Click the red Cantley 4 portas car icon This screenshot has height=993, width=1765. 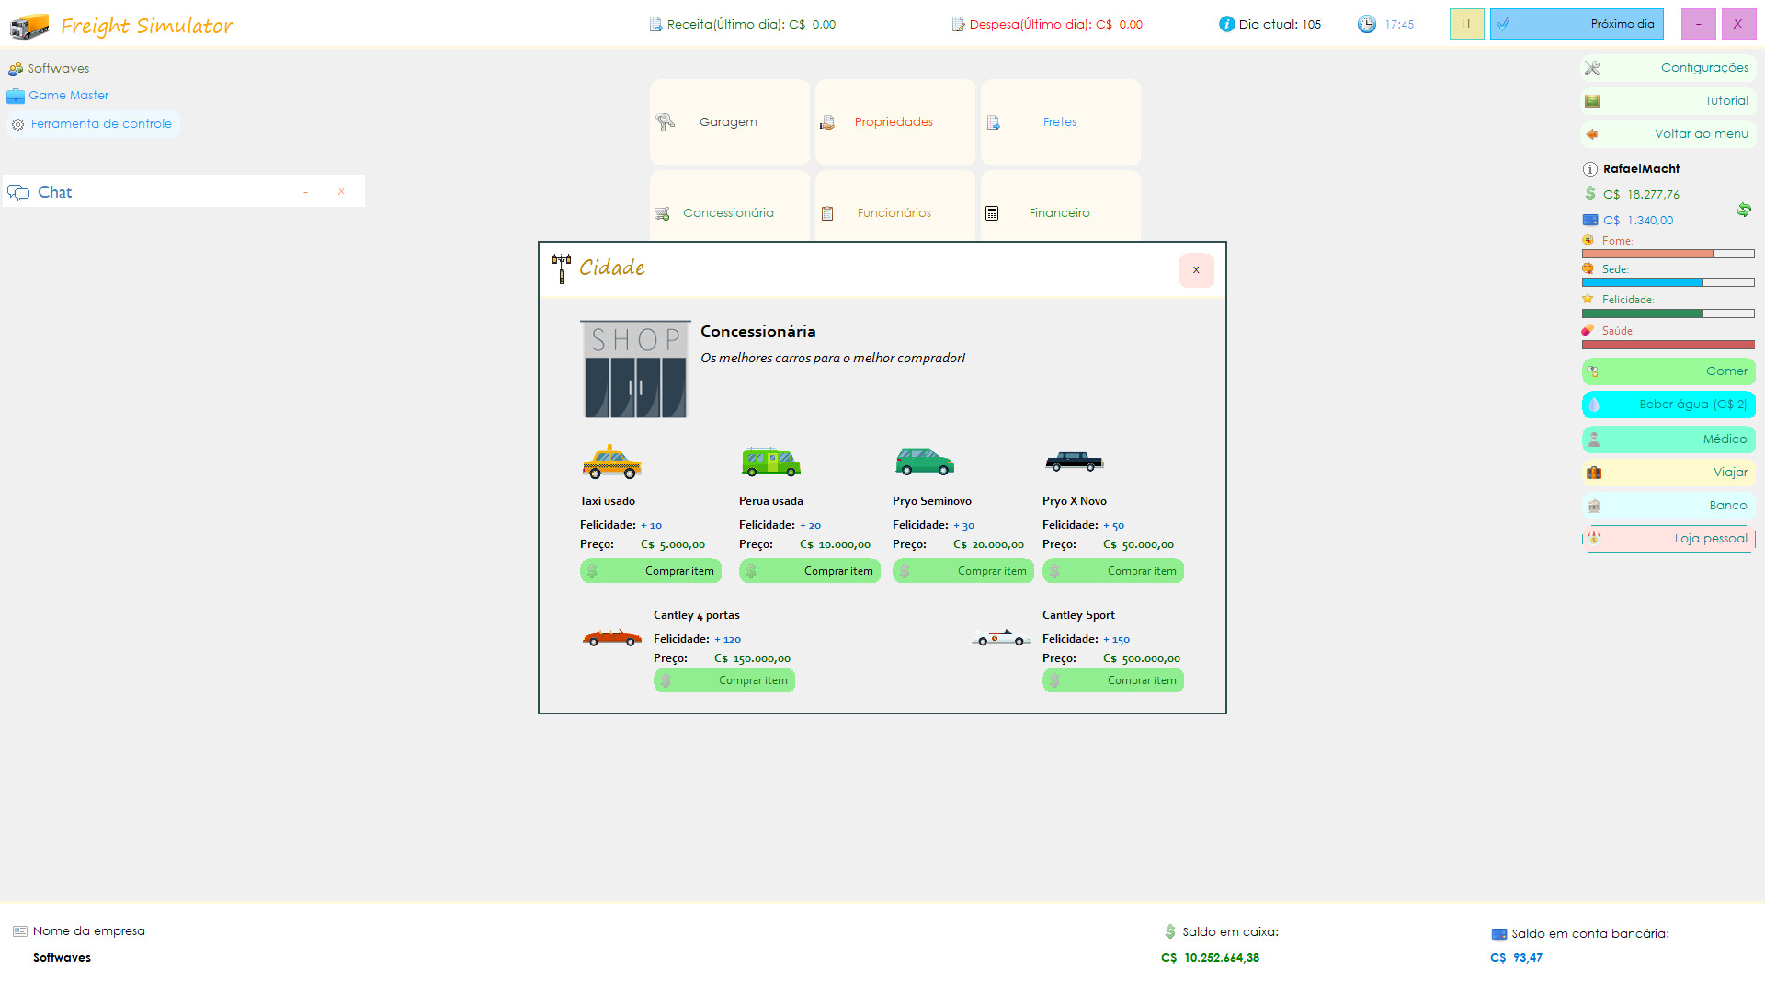[611, 637]
